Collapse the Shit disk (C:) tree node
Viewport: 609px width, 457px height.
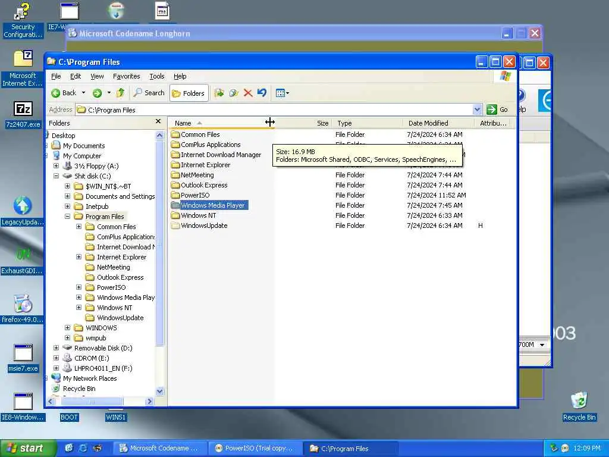tap(56, 176)
